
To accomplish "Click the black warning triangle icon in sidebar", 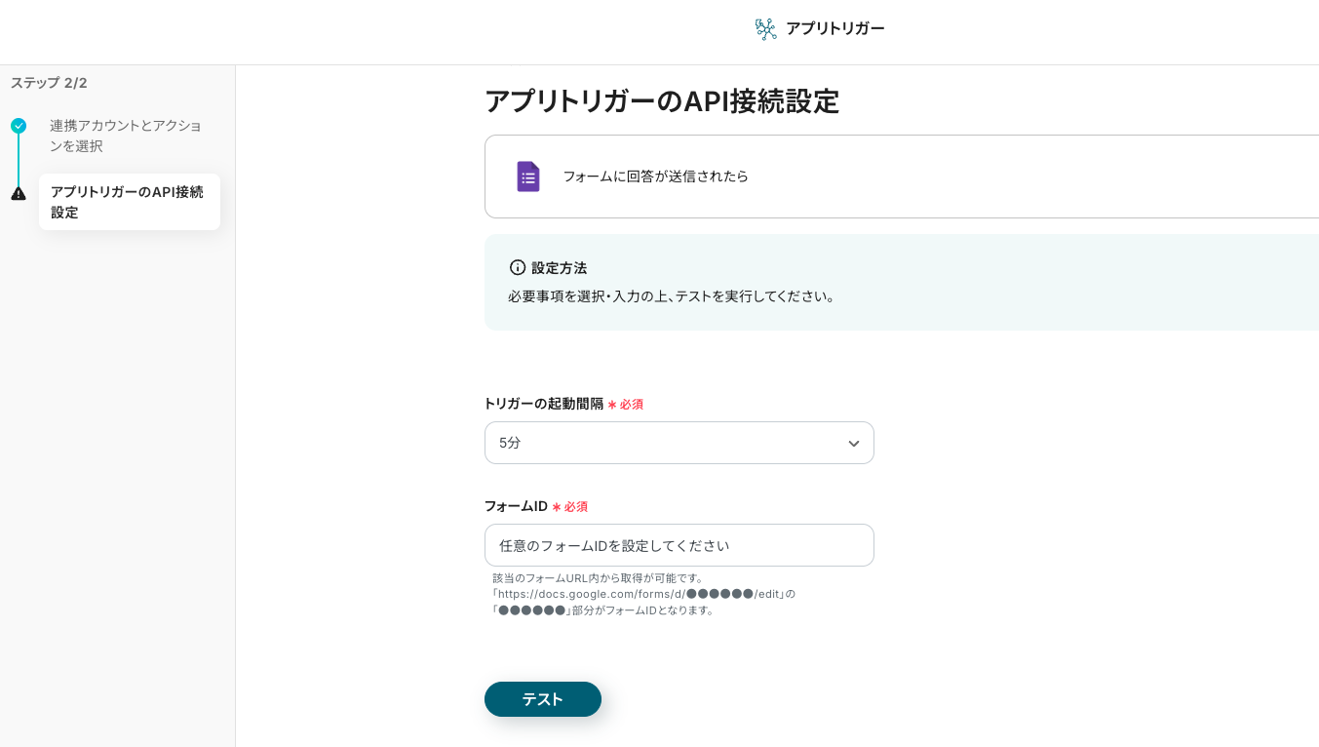I will 19,194.
